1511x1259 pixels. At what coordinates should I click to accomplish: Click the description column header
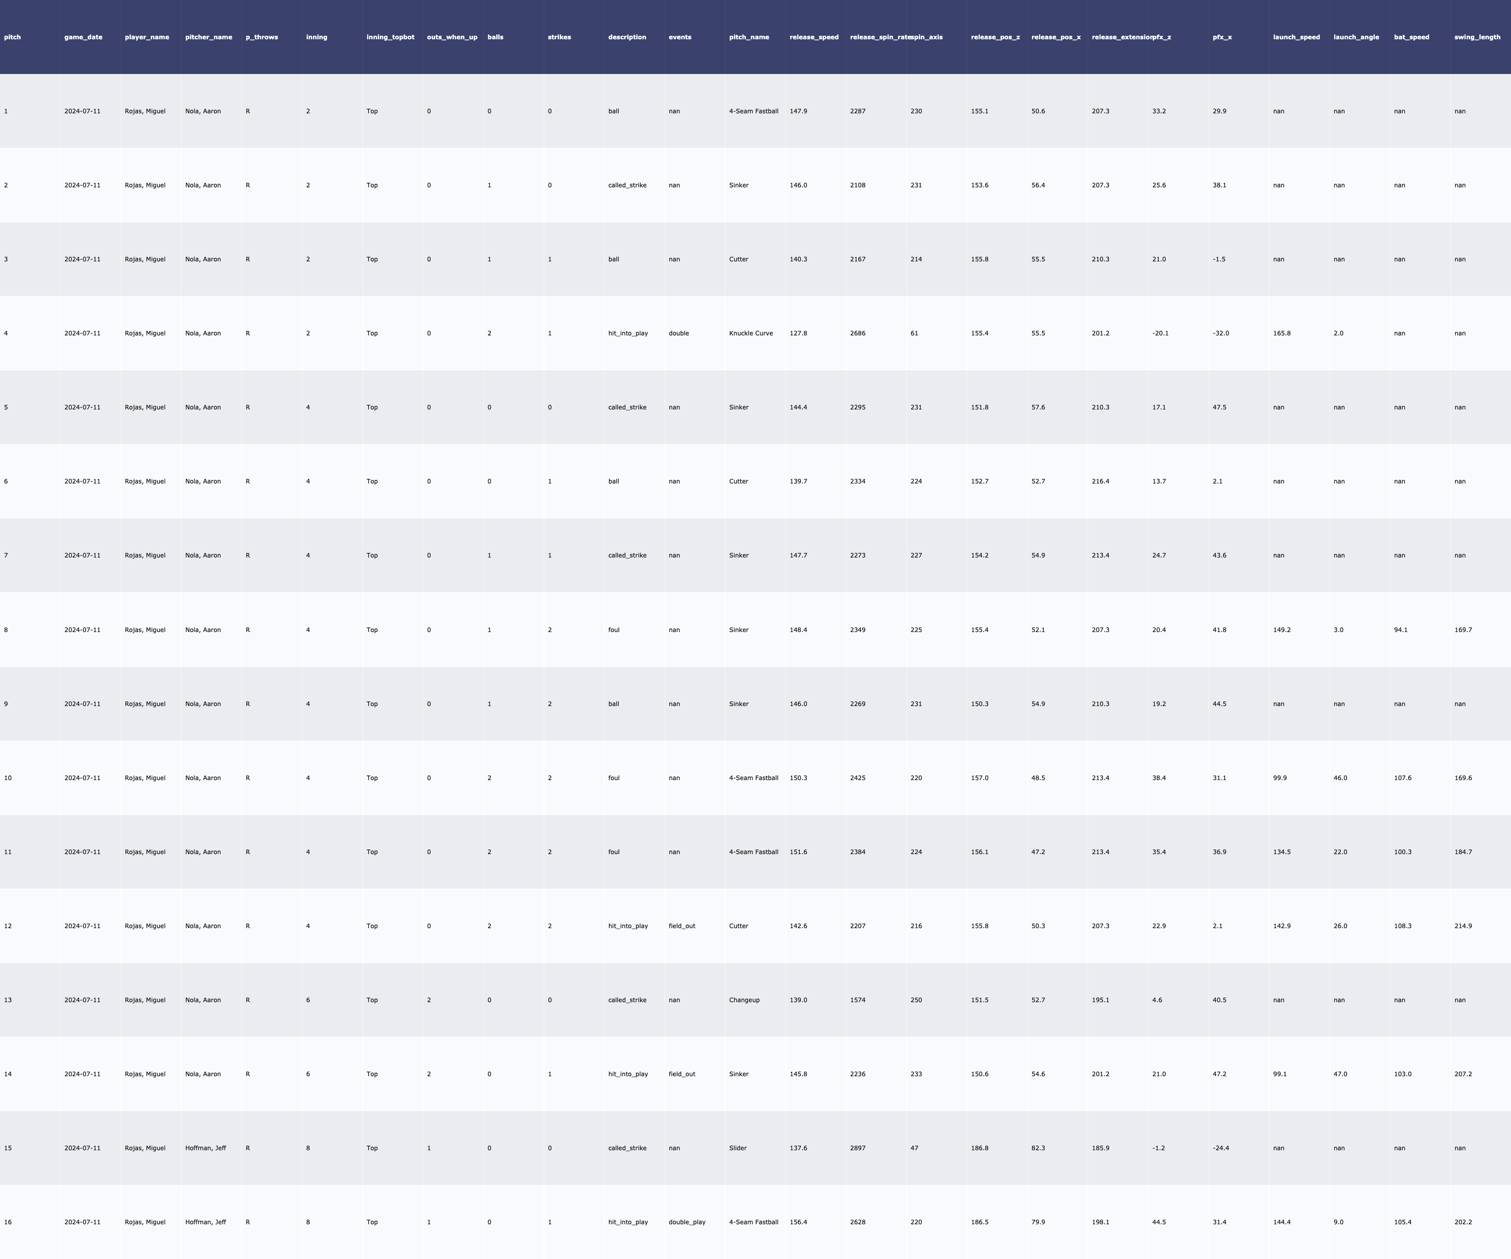pyautogui.click(x=627, y=37)
